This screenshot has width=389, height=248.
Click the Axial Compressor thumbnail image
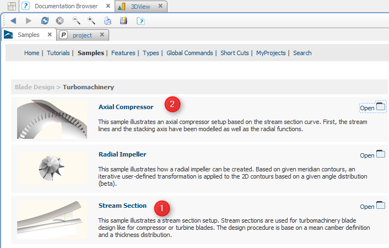tap(52, 119)
